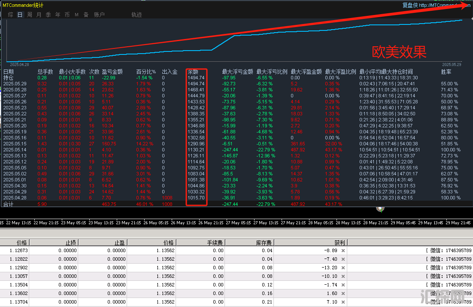Click the 1008 deposit cell for 2025.04.28

pos(167,198)
